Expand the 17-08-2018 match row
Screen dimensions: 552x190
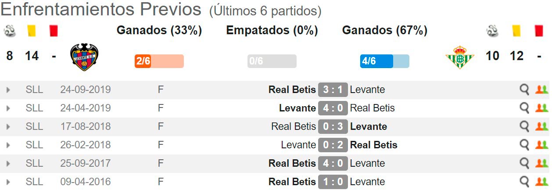click(x=8, y=127)
